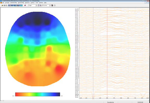Click the icon right of Target dropdown
Viewport: 150px width, 103px height.
39,5
